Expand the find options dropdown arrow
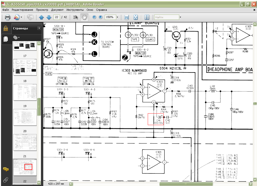Screen dimensions: 257x186 (180, 17)
